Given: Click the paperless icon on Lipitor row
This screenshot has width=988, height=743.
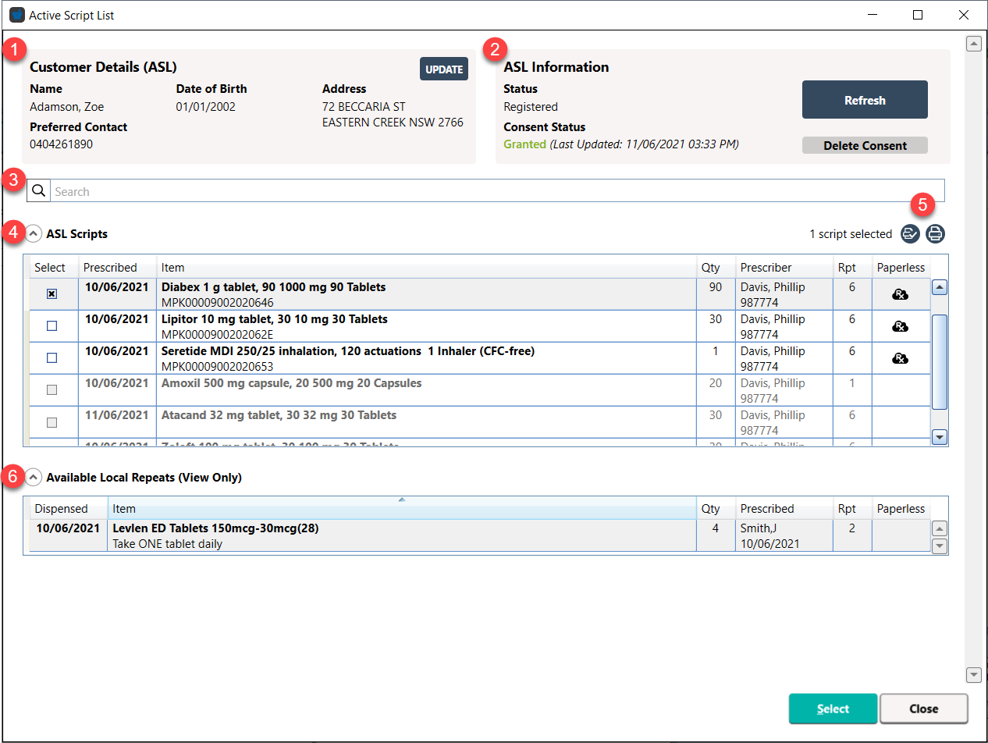Looking at the screenshot, I should click(x=900, y=326).
